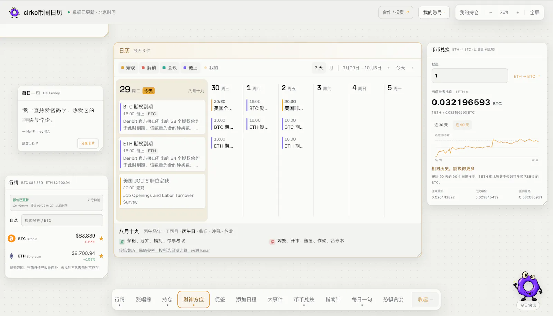
Task: Click the 0.032196593 BTC rate value
Action: 466,102
